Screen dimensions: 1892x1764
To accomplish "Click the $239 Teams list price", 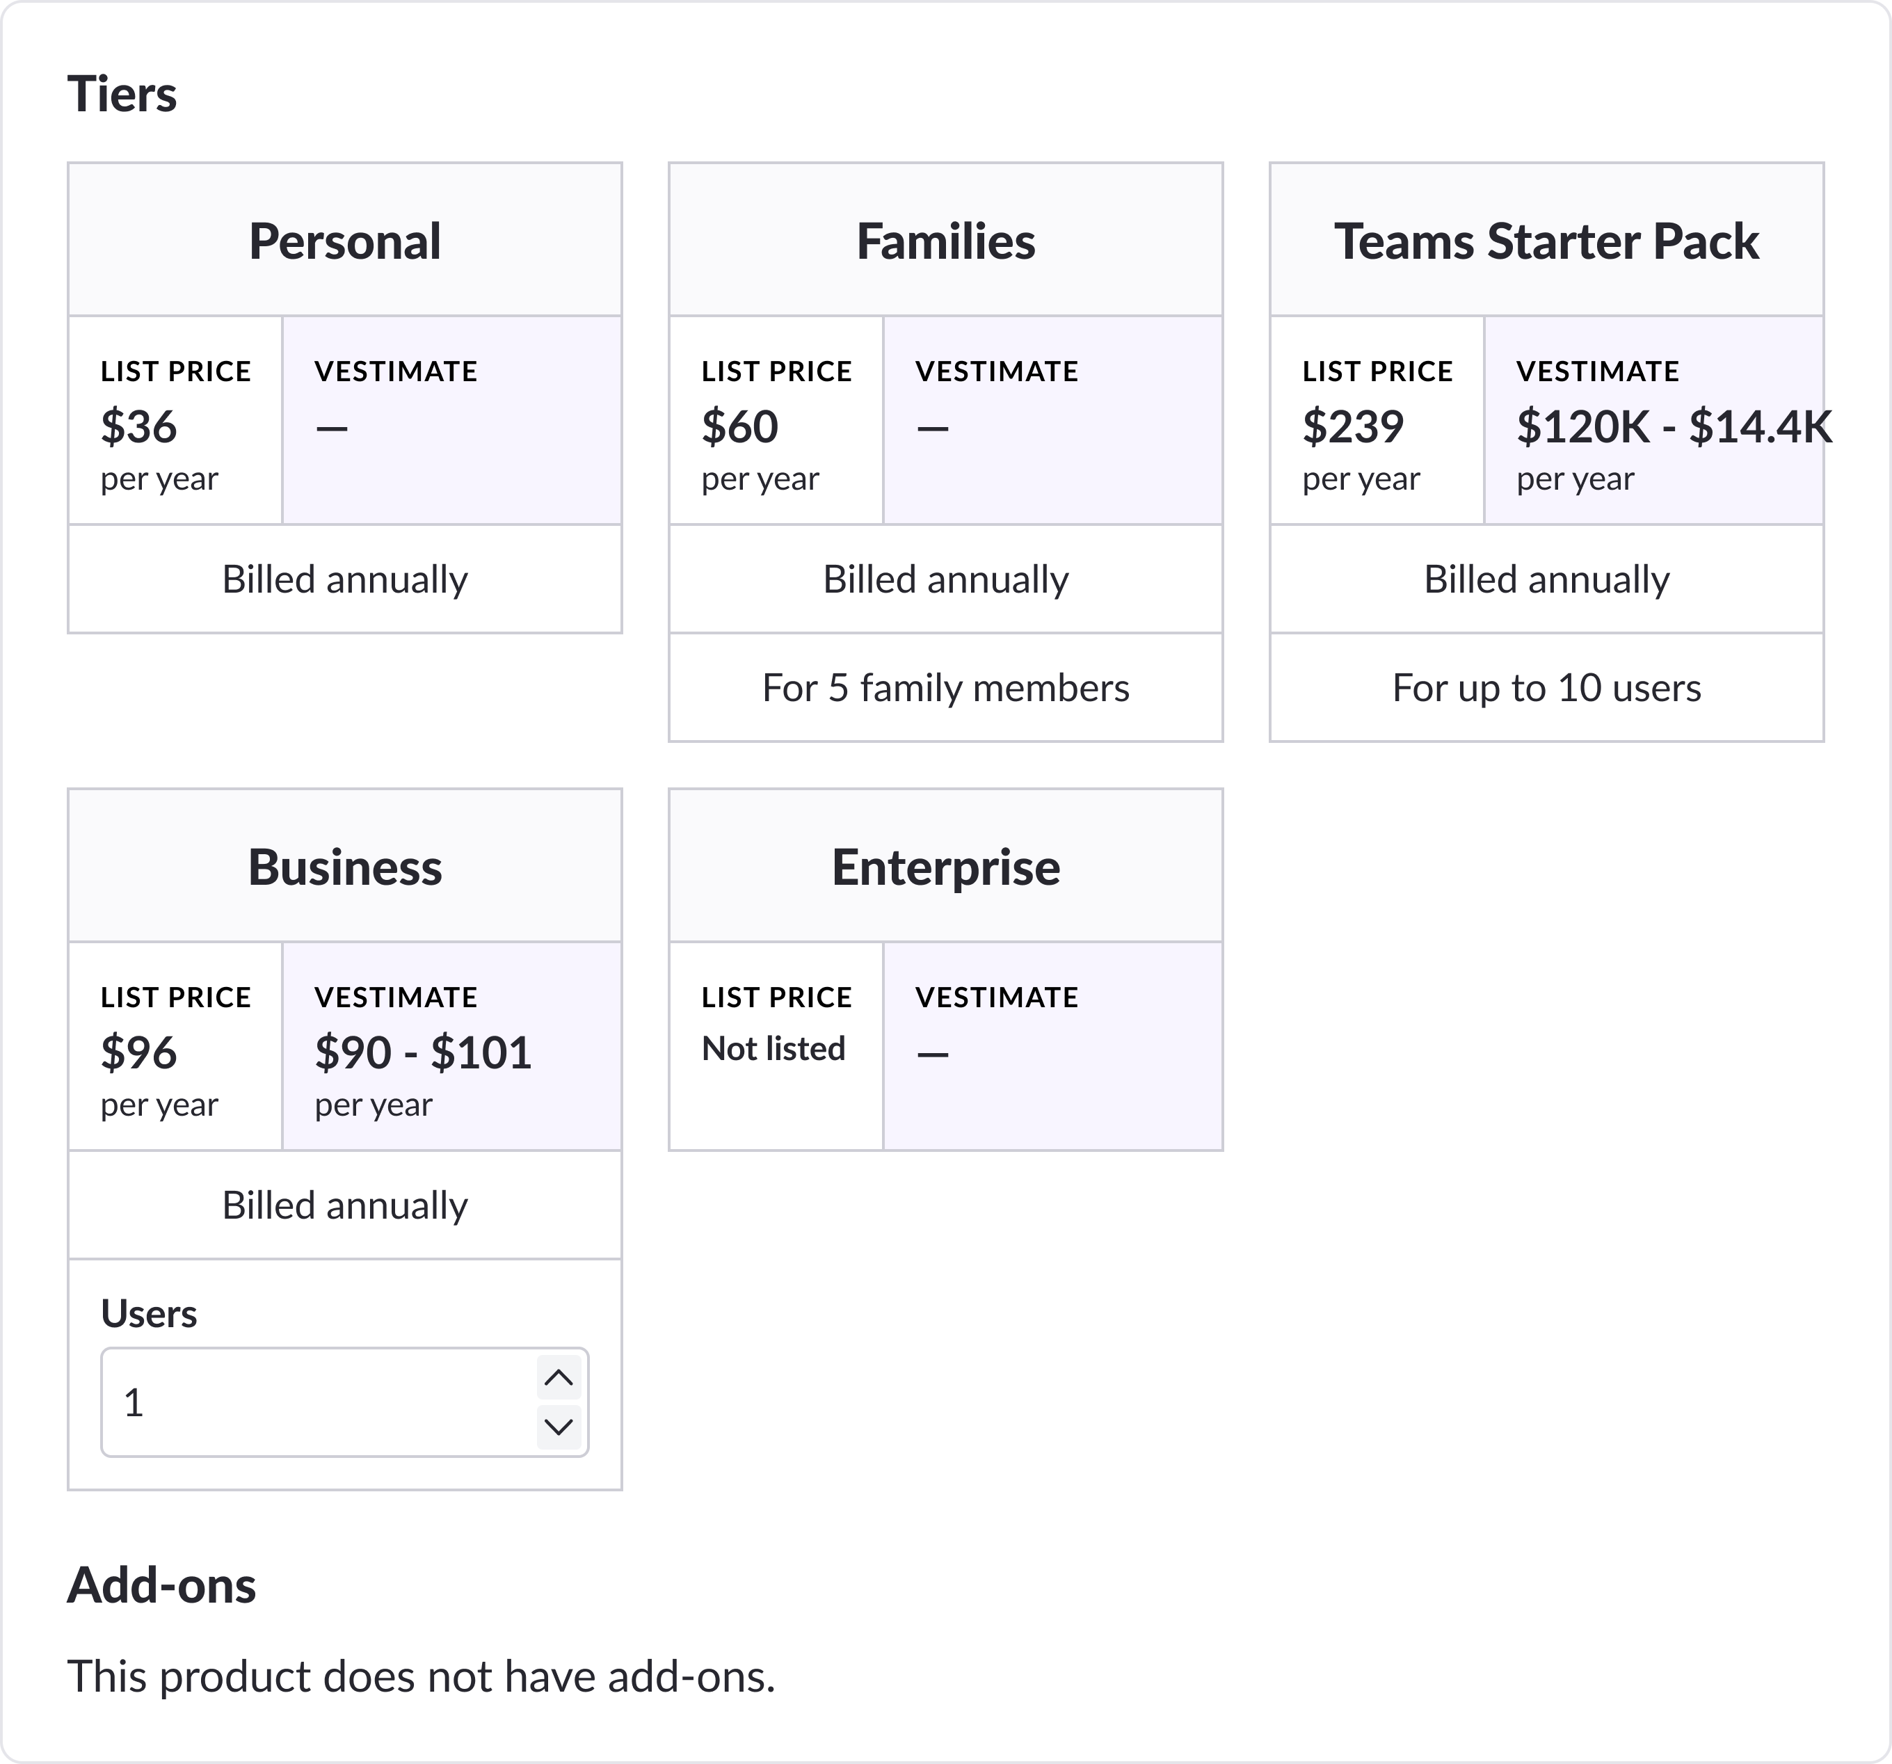I will pos(1352,426).
